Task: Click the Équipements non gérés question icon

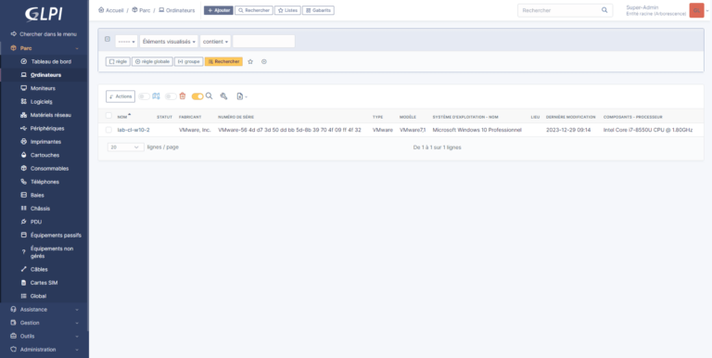Action: coord(24,252)
